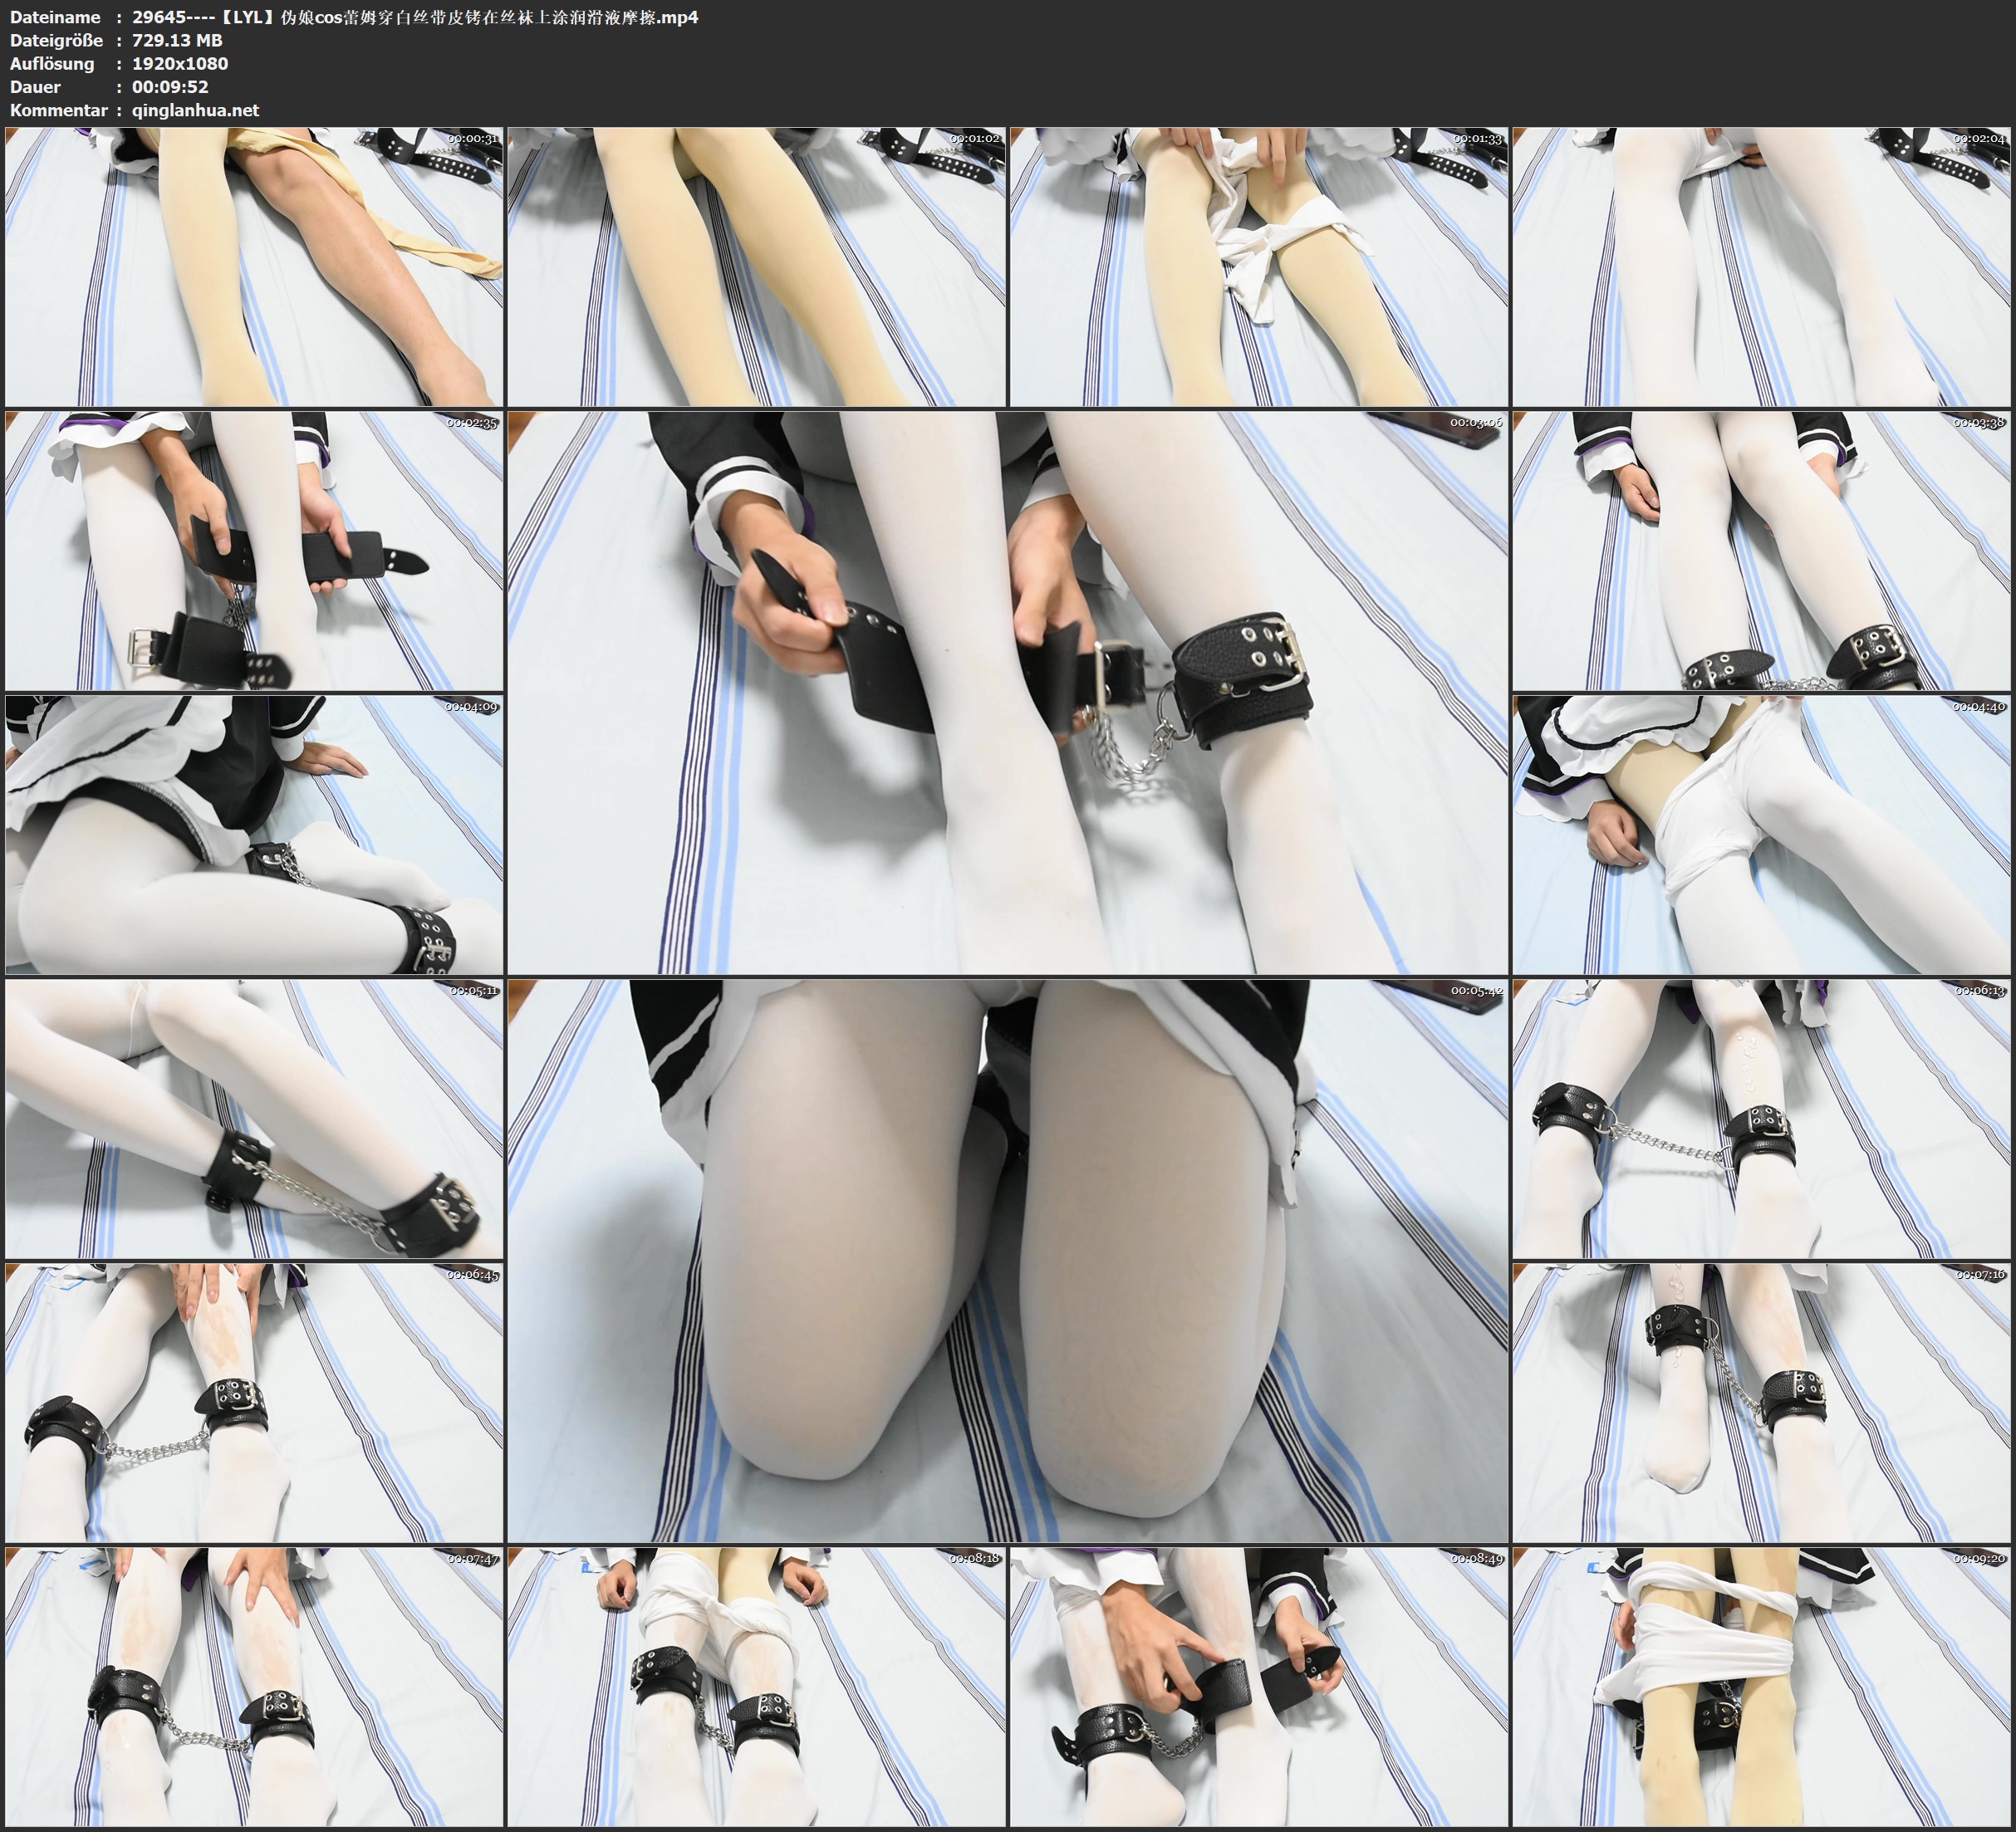Select the 00:04:09 frame

[x=254, y=835]
